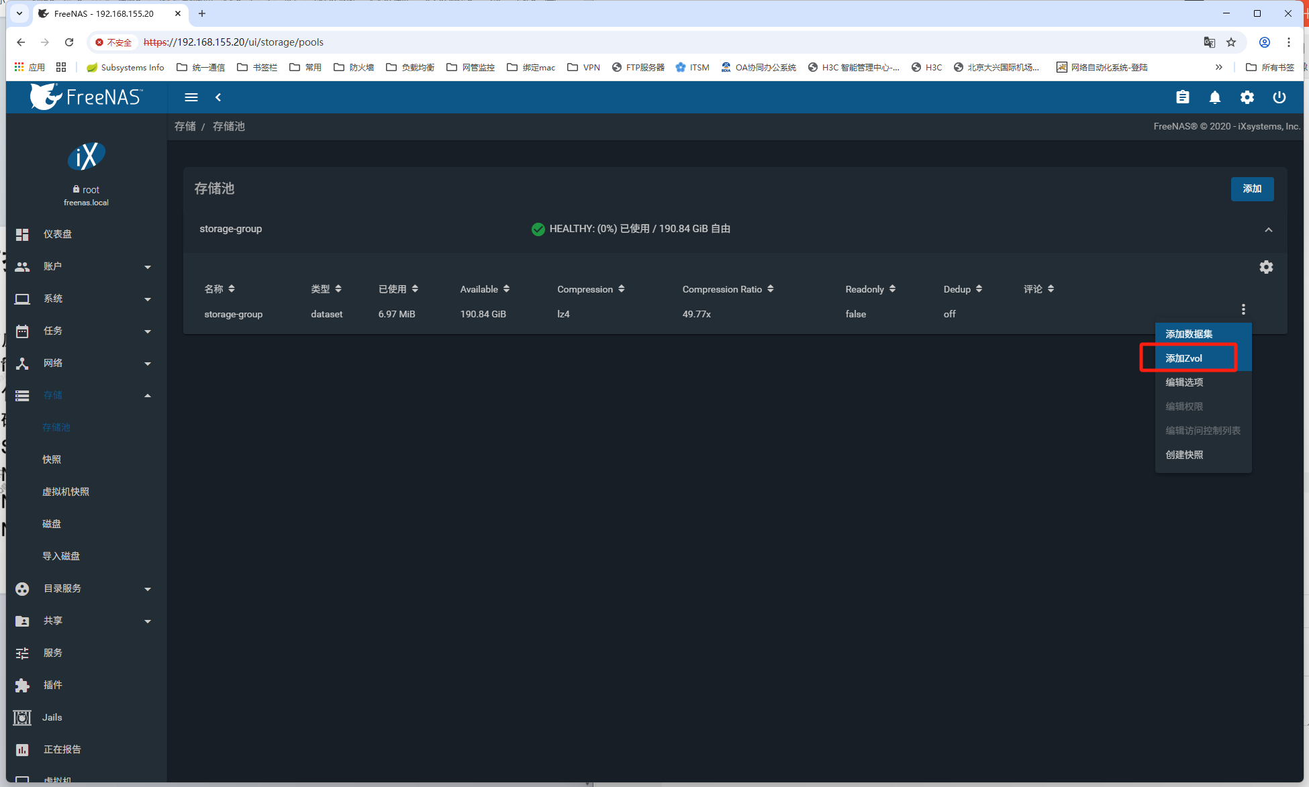Open the 快照 snapshots sidebar link
This screenshot has height=787, width=1309.
[x=52, y=460]
